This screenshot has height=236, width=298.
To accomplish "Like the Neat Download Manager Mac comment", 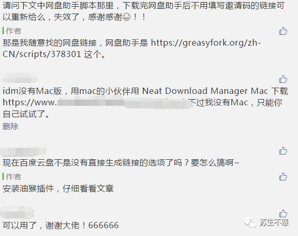I will (x=283, y=79).
